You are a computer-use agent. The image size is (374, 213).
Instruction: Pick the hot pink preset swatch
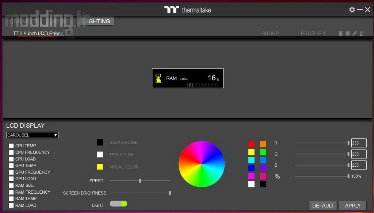tap(263, 176)
